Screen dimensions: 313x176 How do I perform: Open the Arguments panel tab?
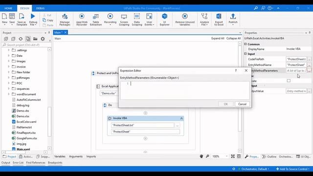point(76,156)
